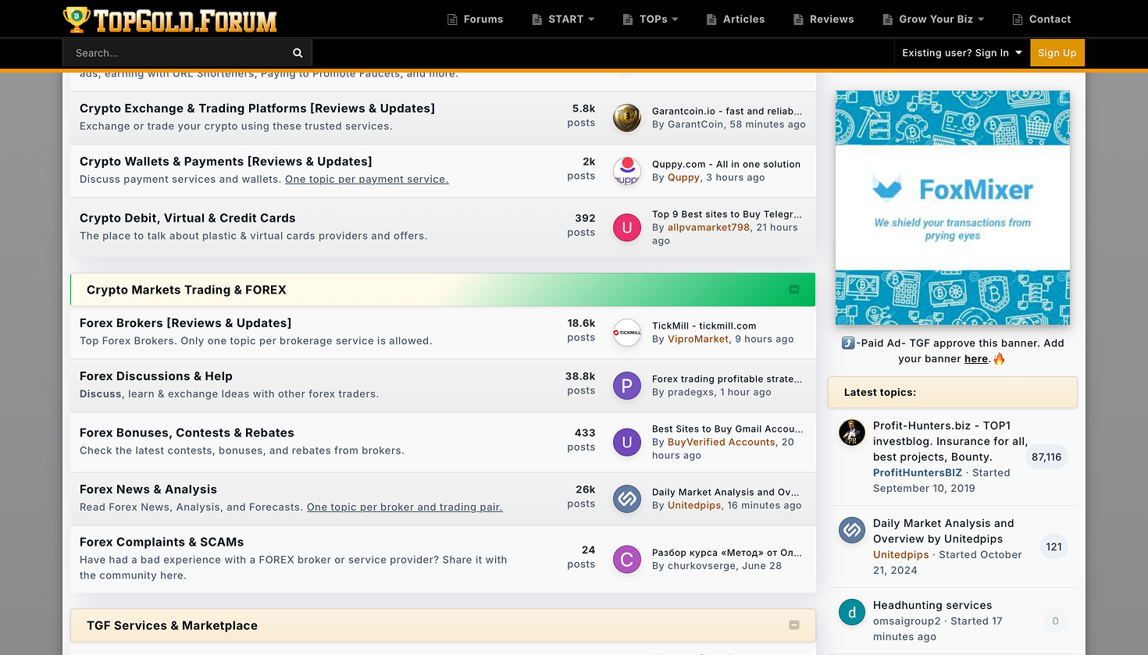Click the Contact document icon in navbar
1148x655 pixels.
(1018, 20)
